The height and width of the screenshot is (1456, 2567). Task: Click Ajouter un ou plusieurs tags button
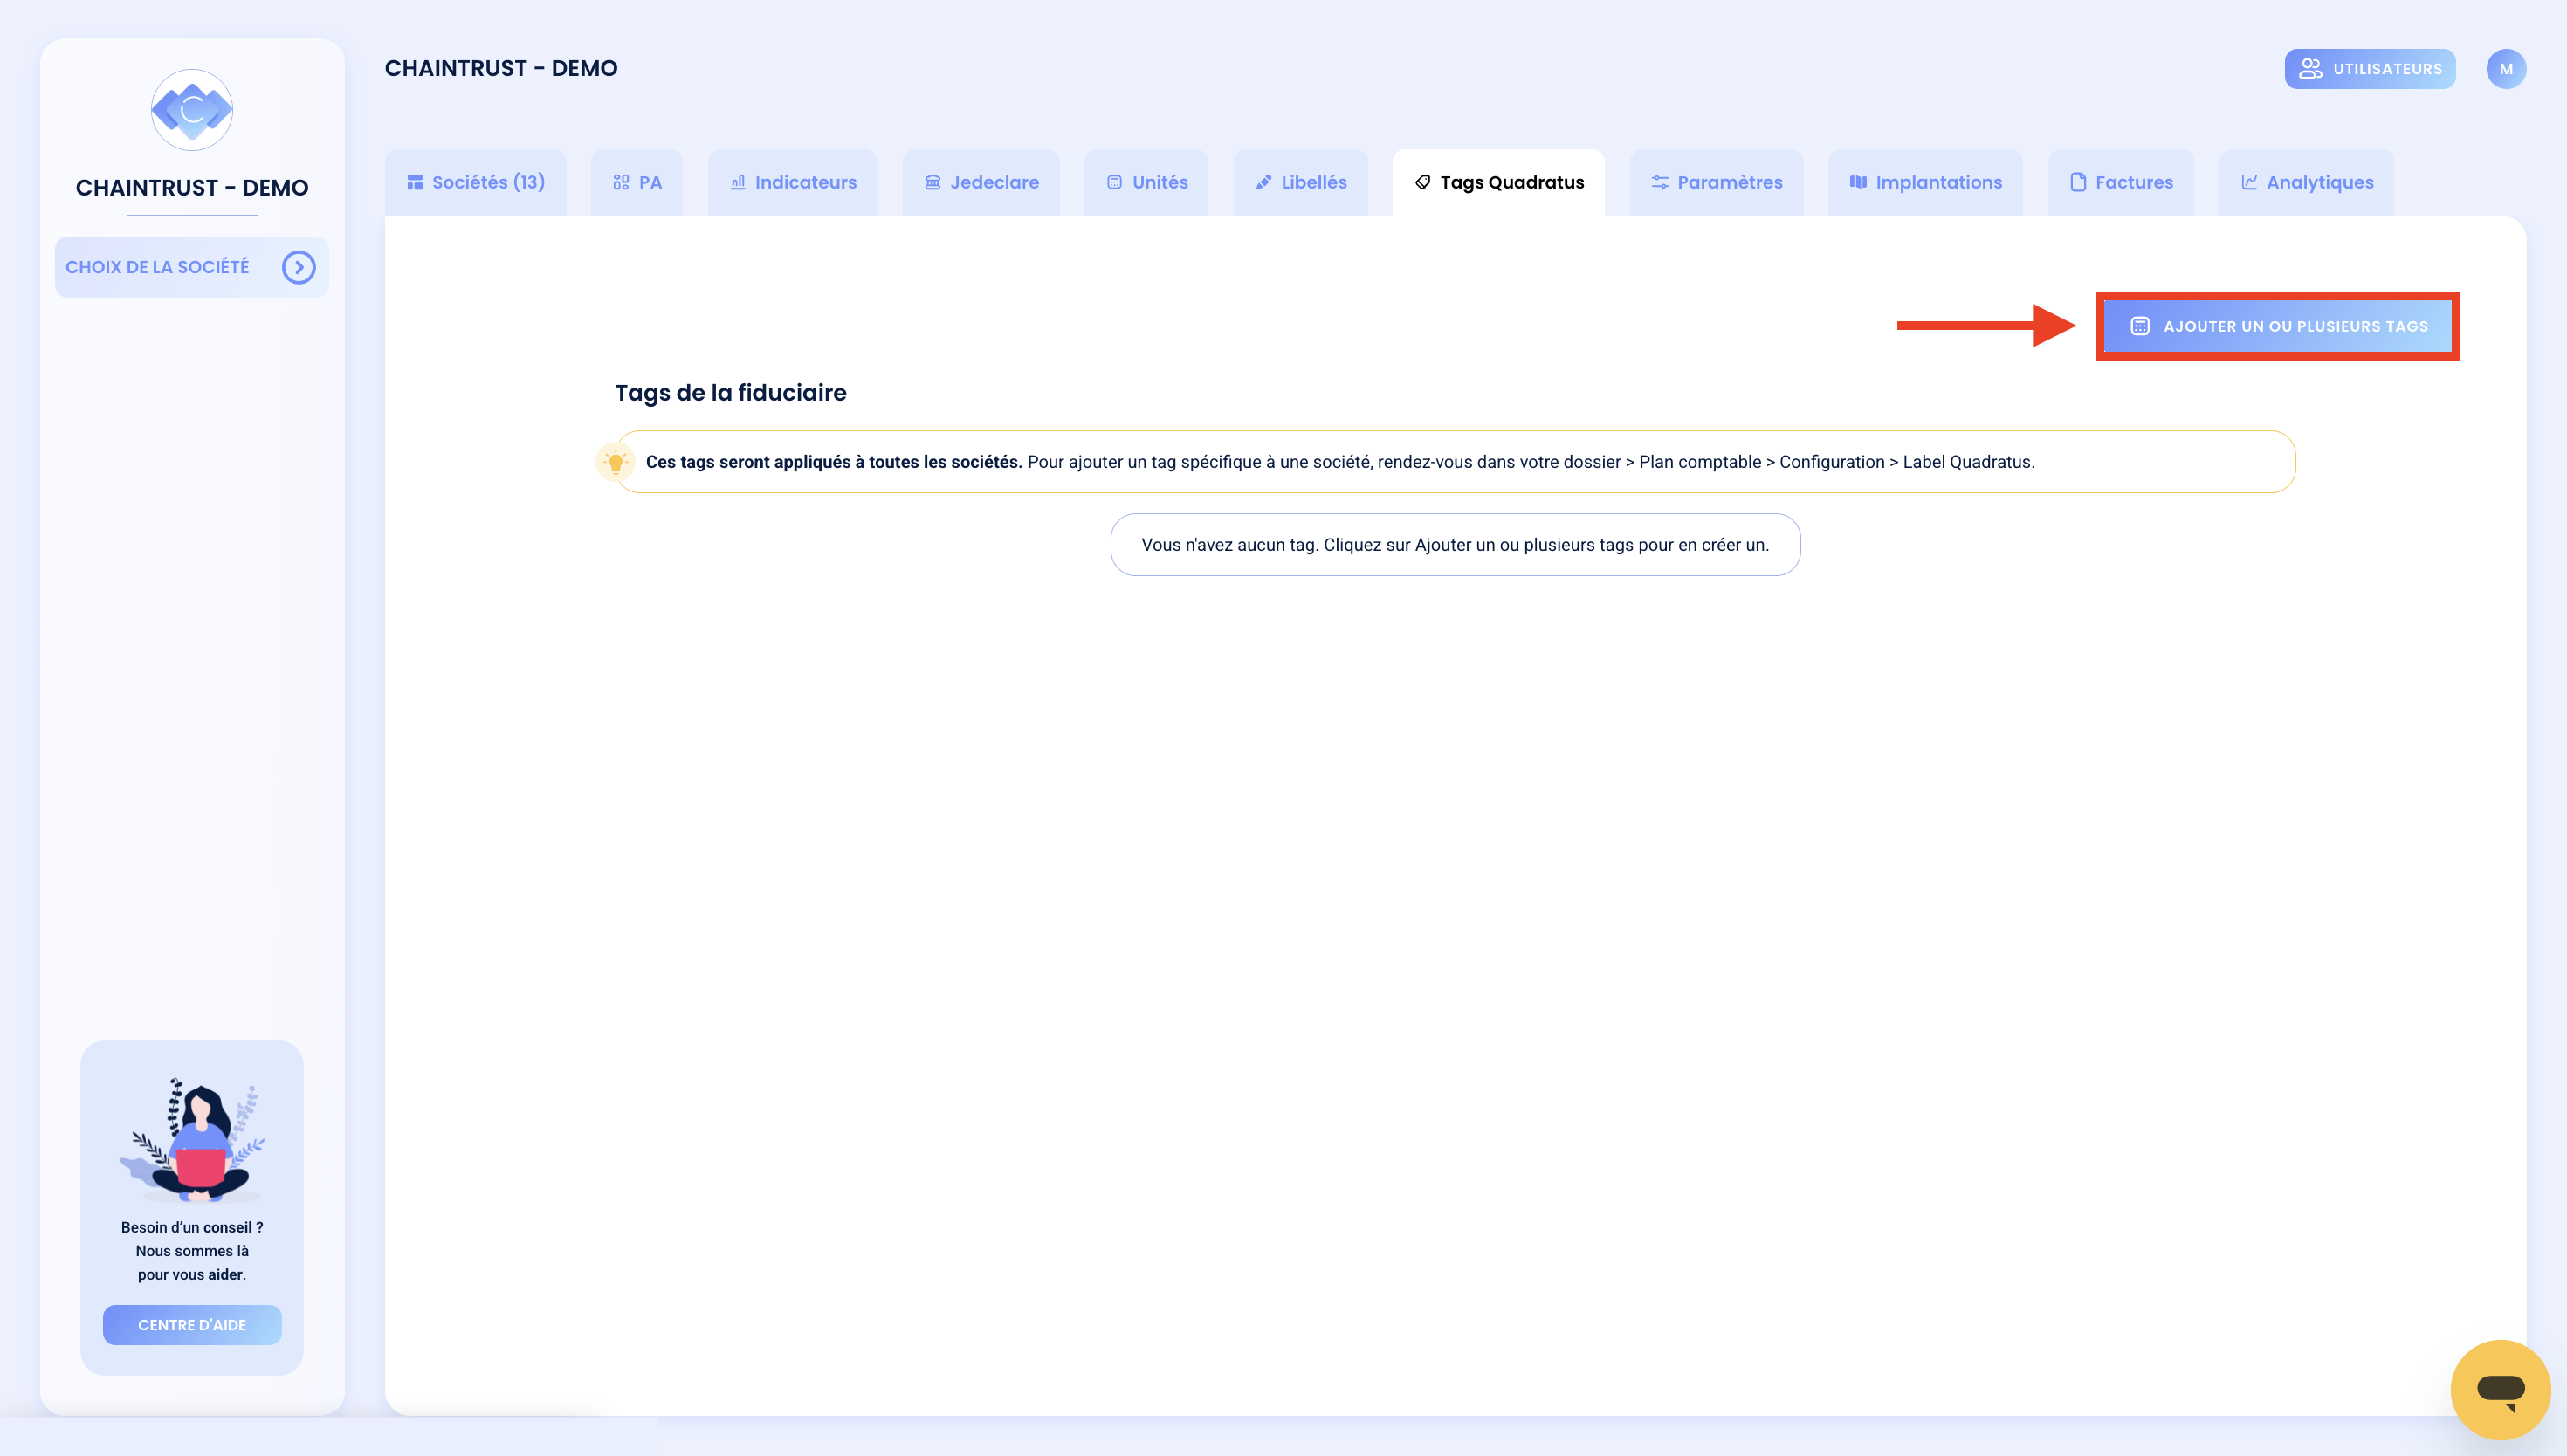pos(2277,326)
